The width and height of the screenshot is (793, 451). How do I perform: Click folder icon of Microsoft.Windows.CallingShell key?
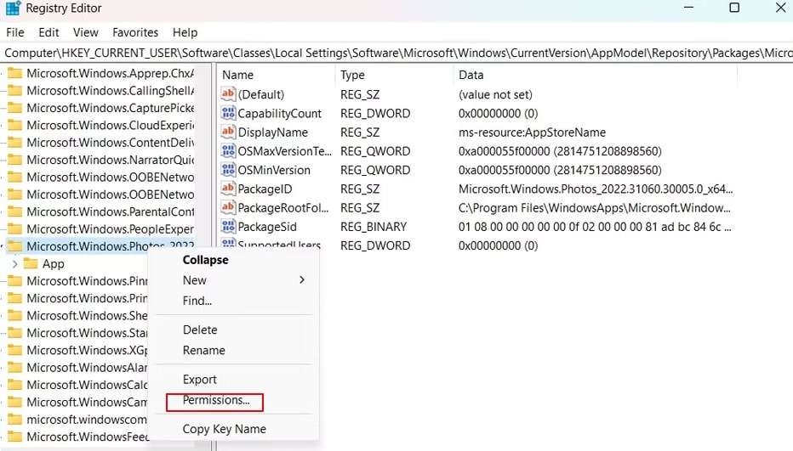(x=15, y=90)
